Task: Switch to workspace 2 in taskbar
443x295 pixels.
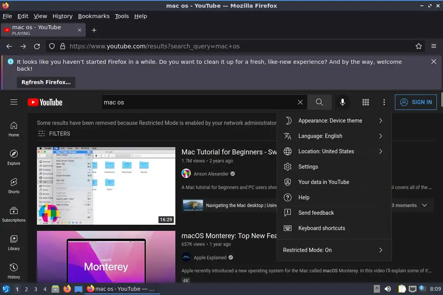Action: click(26, 289)
